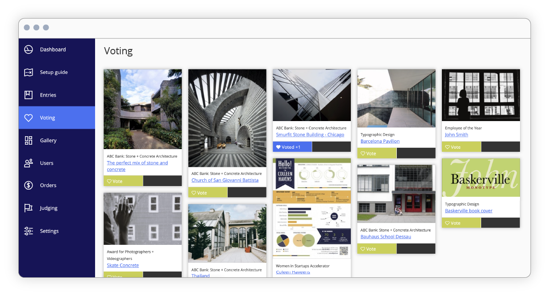
Task: Click the Baskerville Monotype cover thumbnail
Action: tap(481, 178)
